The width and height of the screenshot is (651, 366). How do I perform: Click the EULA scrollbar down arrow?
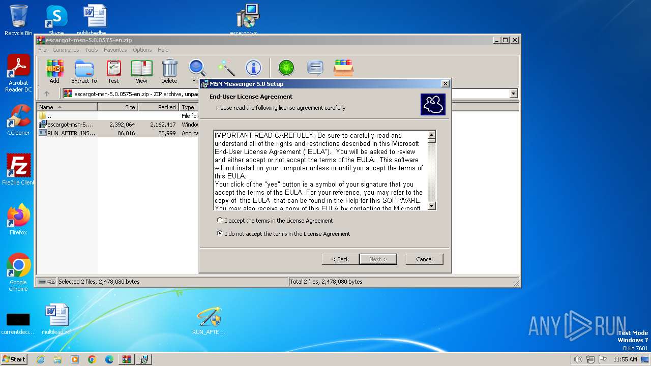click(x=432, y=206)
